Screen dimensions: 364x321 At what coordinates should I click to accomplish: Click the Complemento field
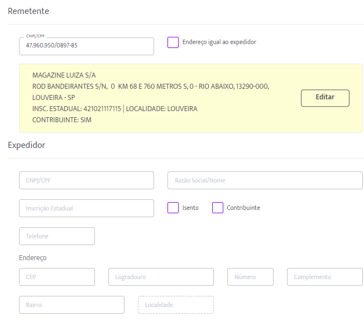[324, 277]
